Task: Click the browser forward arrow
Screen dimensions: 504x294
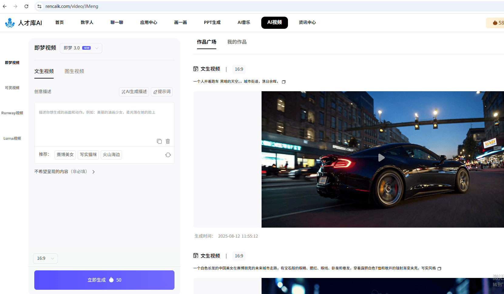Action: (x=15, y=6)
